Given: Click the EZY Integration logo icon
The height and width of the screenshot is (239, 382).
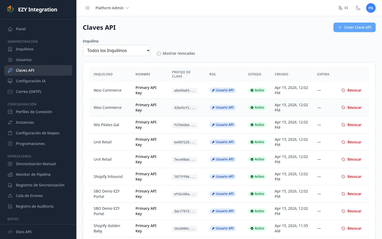Looking at the screenshot, I should coord(10,9).
